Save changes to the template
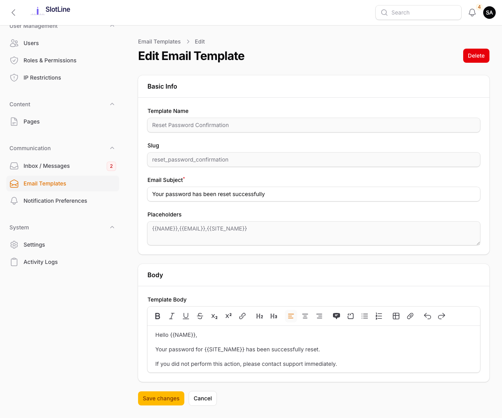The height and width of the screenshot is (418, 502). [161, 398]
